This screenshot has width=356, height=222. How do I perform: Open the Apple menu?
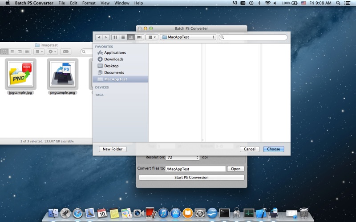click(x=8, y=3)
